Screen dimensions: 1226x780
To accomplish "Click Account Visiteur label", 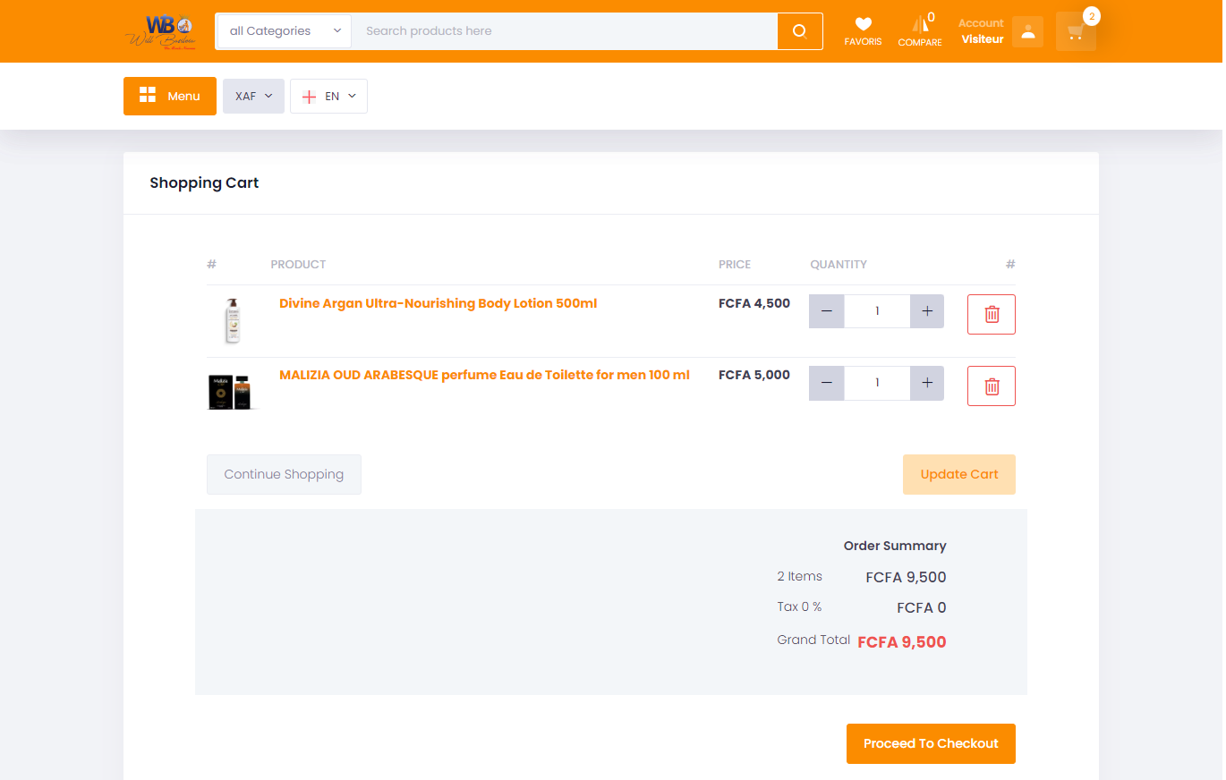I will click(982, 31).
